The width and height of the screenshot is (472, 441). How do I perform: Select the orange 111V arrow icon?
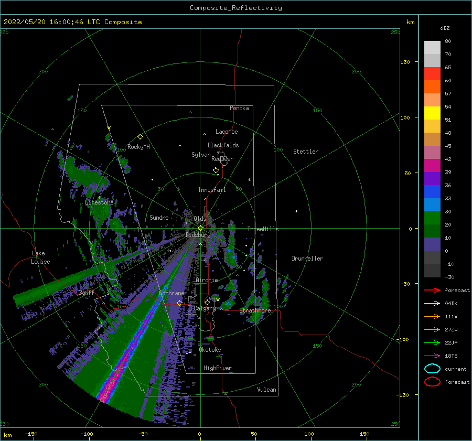[x=432, y=316]
